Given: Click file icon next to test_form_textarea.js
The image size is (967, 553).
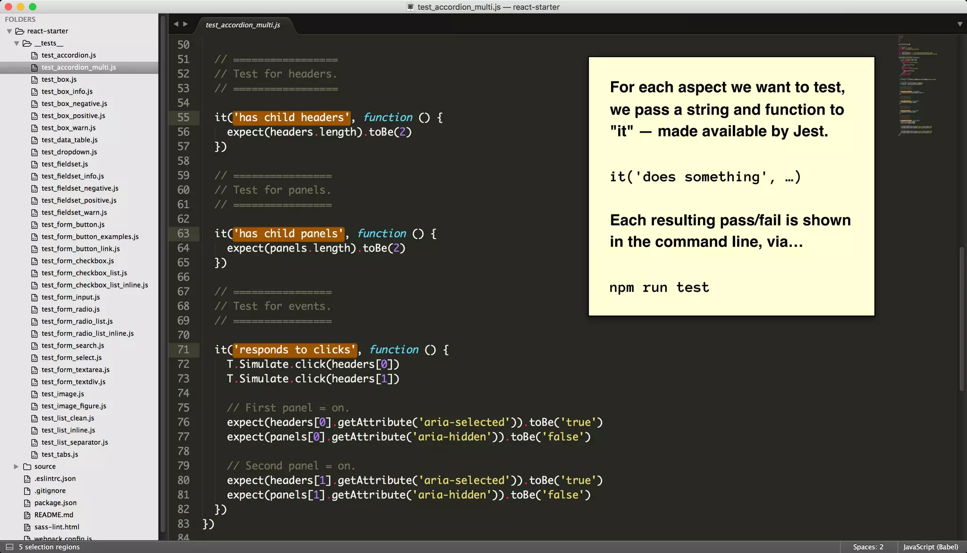Looking at the screenshot, I should tap(34, 370).
